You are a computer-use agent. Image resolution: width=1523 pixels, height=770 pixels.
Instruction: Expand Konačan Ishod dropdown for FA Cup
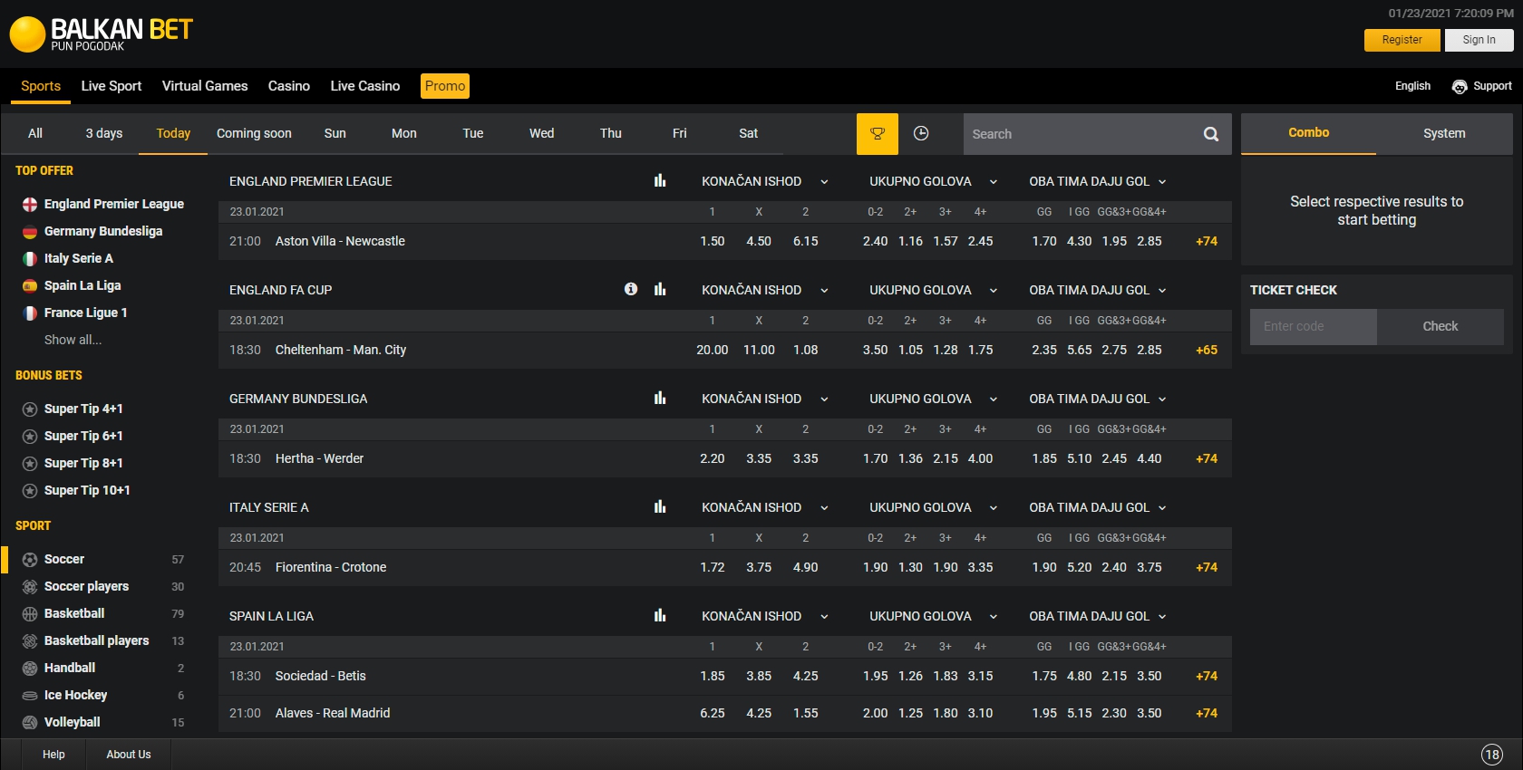[x=824, y=291]
